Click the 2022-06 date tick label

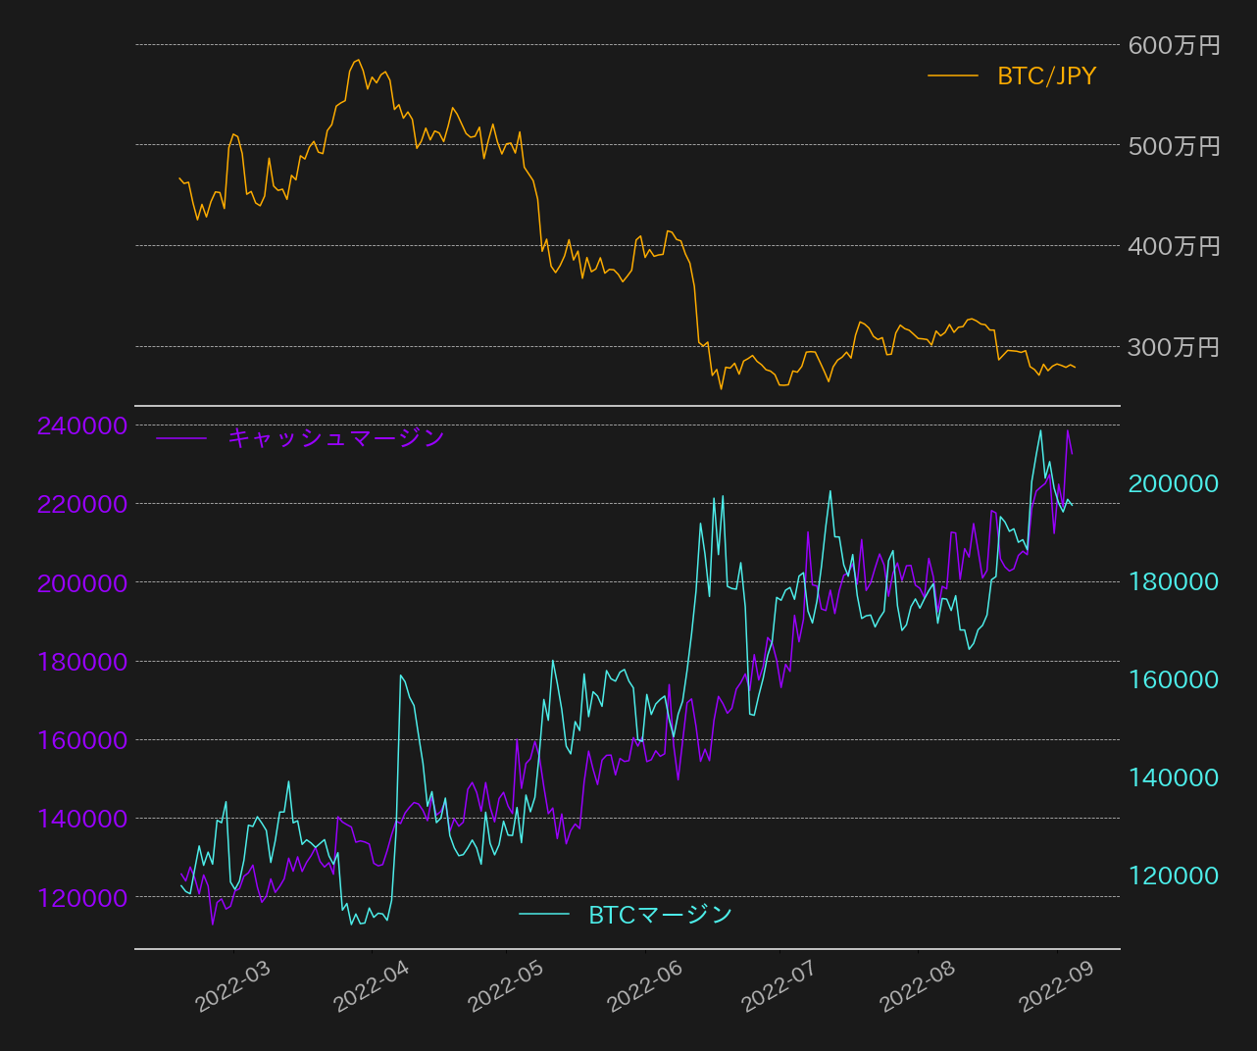tap(644, 986)
